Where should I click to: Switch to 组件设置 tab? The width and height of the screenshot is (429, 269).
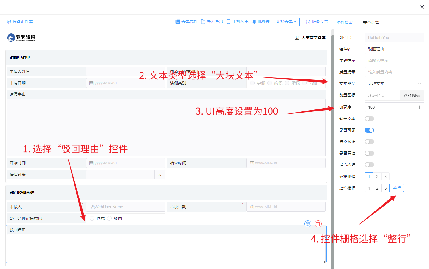344,23
